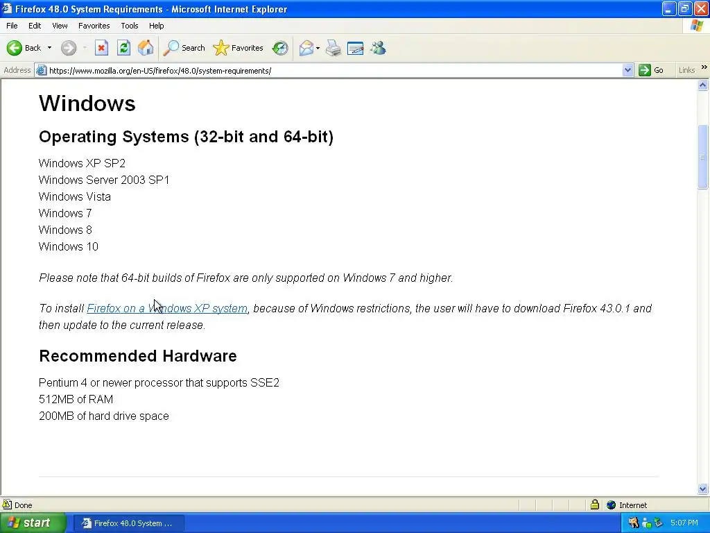Click the Windows flag logo in the menu bar

(697, 26)
